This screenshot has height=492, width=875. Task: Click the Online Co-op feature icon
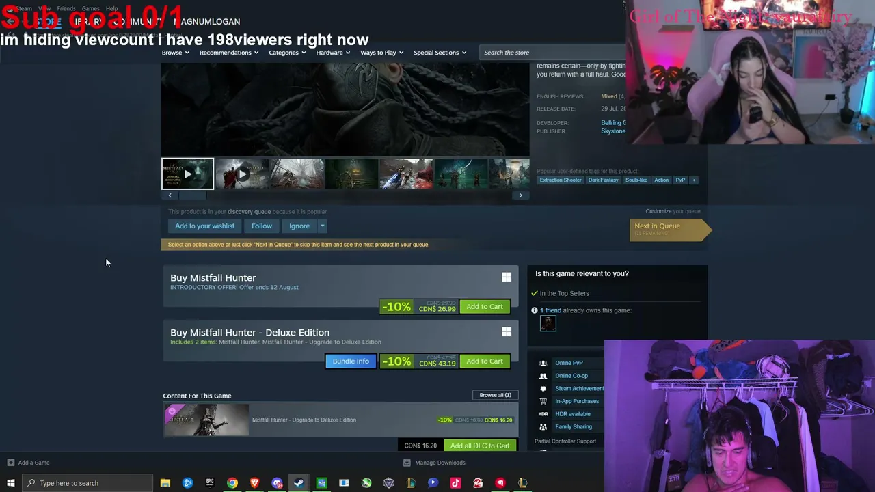pyautogui.click(x=543, y=376)
